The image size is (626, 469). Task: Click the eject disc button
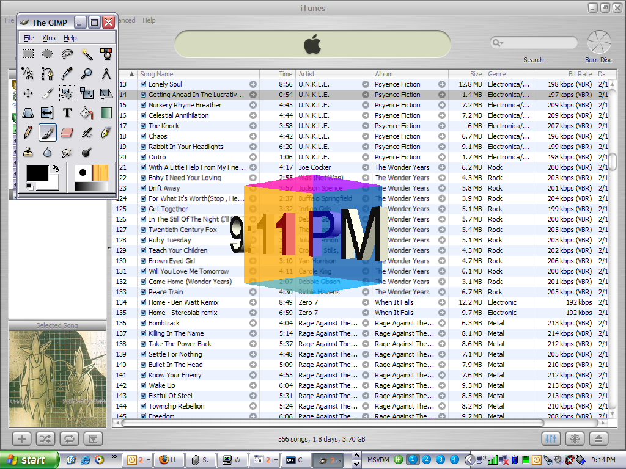[x=598, y=438]
